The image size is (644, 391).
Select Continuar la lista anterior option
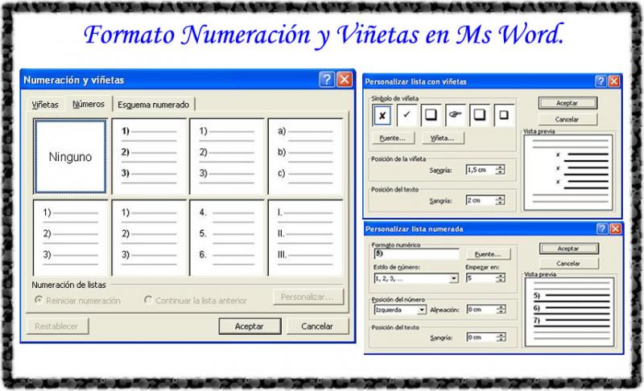click(148, 300)
